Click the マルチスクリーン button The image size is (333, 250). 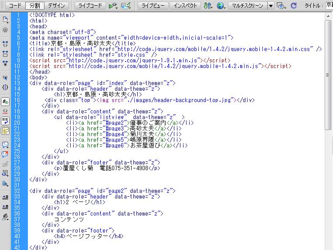point(248,6)
